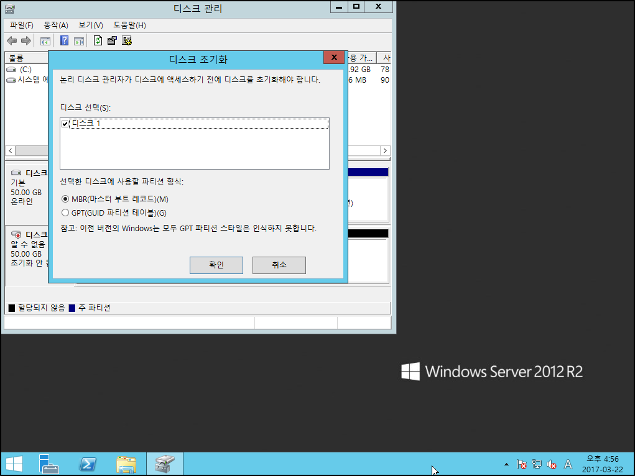Minimize the 디스크 관리 window

pos(340,7)
